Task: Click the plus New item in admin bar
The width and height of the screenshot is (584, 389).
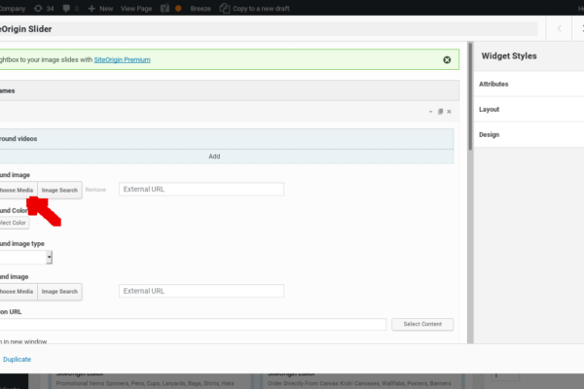Action: (x=98, y=8)
